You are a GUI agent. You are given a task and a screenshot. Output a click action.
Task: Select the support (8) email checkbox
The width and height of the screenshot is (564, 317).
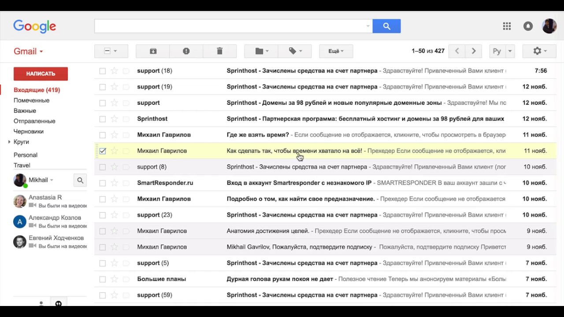click(103, 167)
